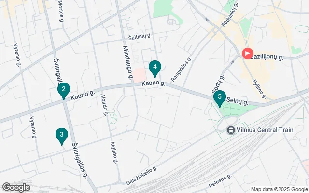Click the red flag destination marker

click(248, 54)
